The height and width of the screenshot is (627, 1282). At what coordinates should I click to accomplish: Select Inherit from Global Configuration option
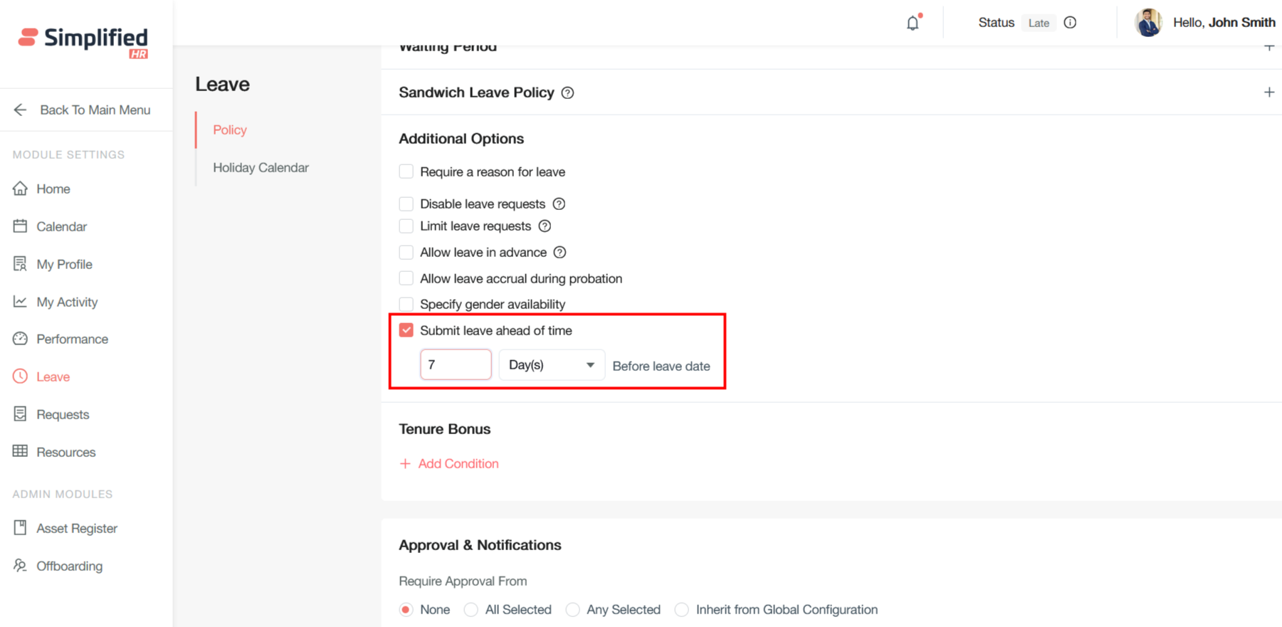point(682,610)
